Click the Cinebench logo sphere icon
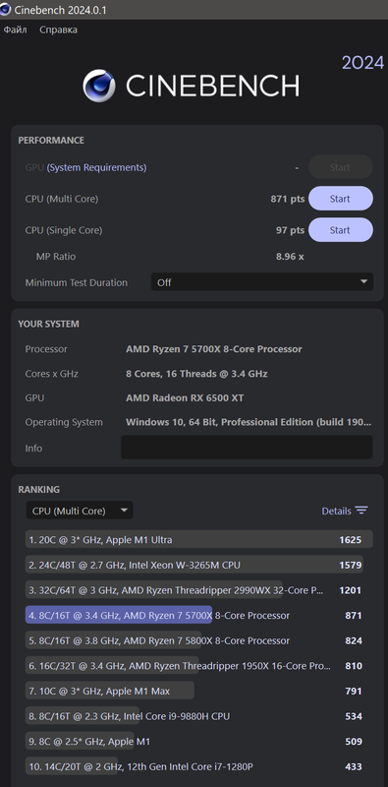 click(99, 86)
